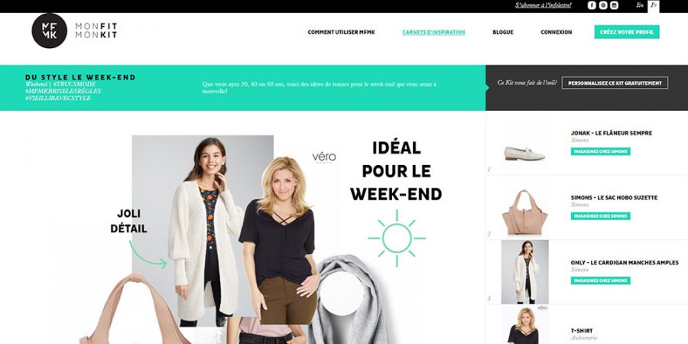Screen dimensions: 688x344
Task: Open the white loafer shoe thumbnail
Action: tap(524, 153)
